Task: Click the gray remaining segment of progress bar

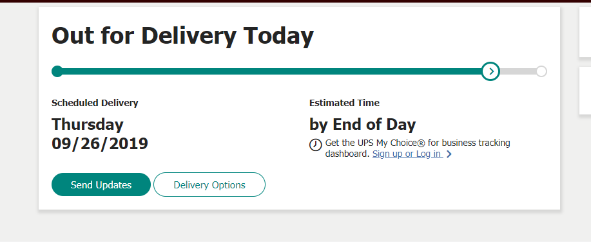Action: click(518, 71)
